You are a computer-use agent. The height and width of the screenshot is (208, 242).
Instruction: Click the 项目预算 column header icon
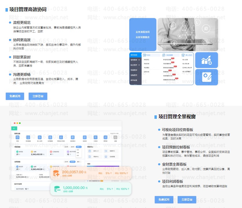pyautogui.click(x=163, y=55)
